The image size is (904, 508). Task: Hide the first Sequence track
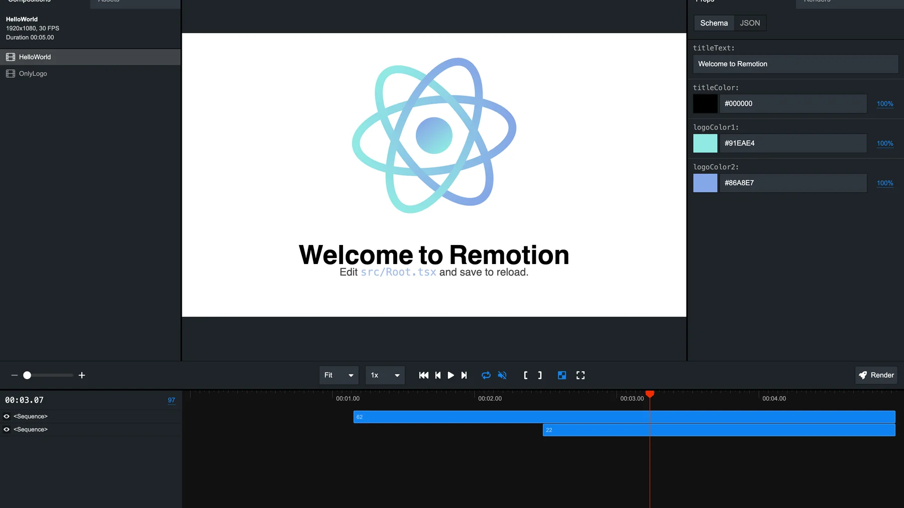click(x=7, y=416)
